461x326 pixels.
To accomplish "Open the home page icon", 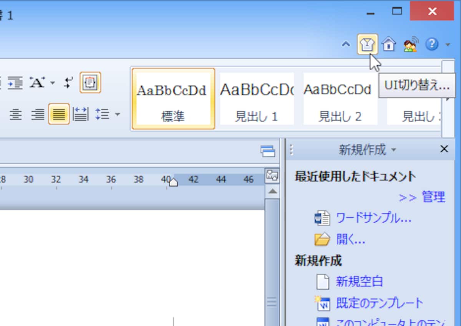I will pos(389,45).
